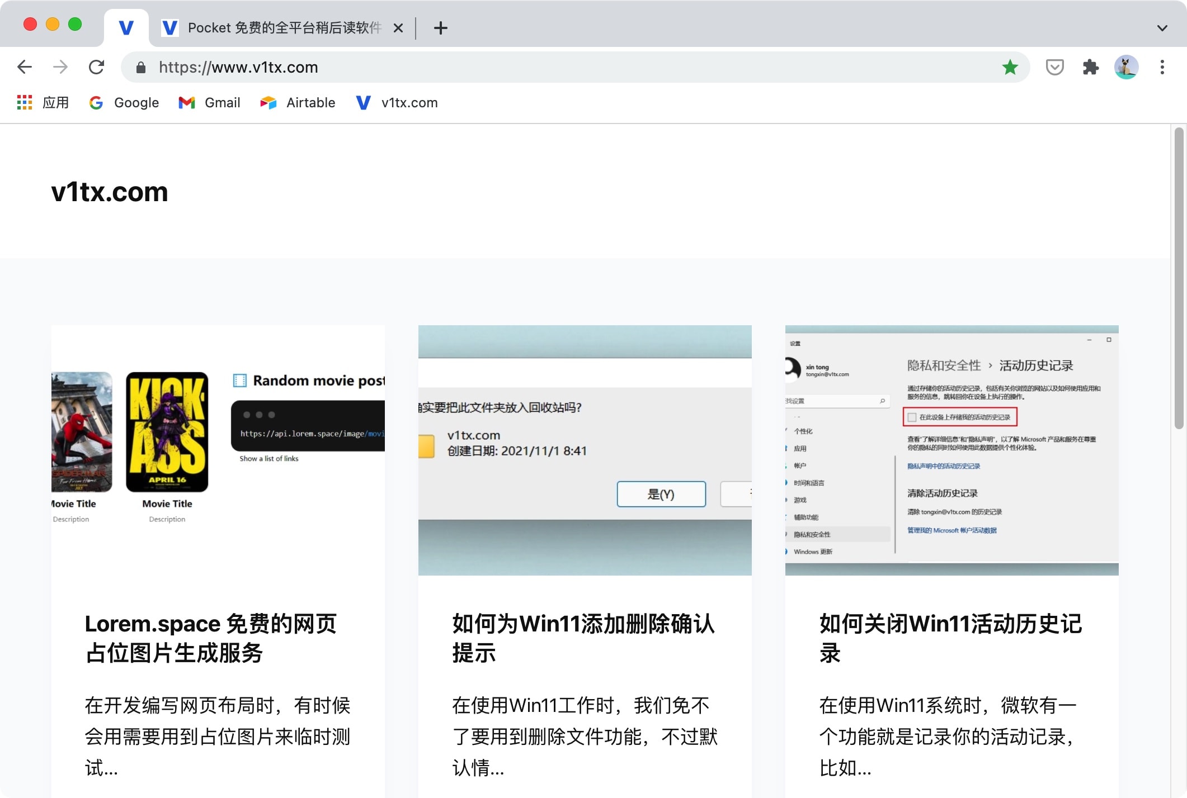Click the padlock site security icon

point(141,67)
